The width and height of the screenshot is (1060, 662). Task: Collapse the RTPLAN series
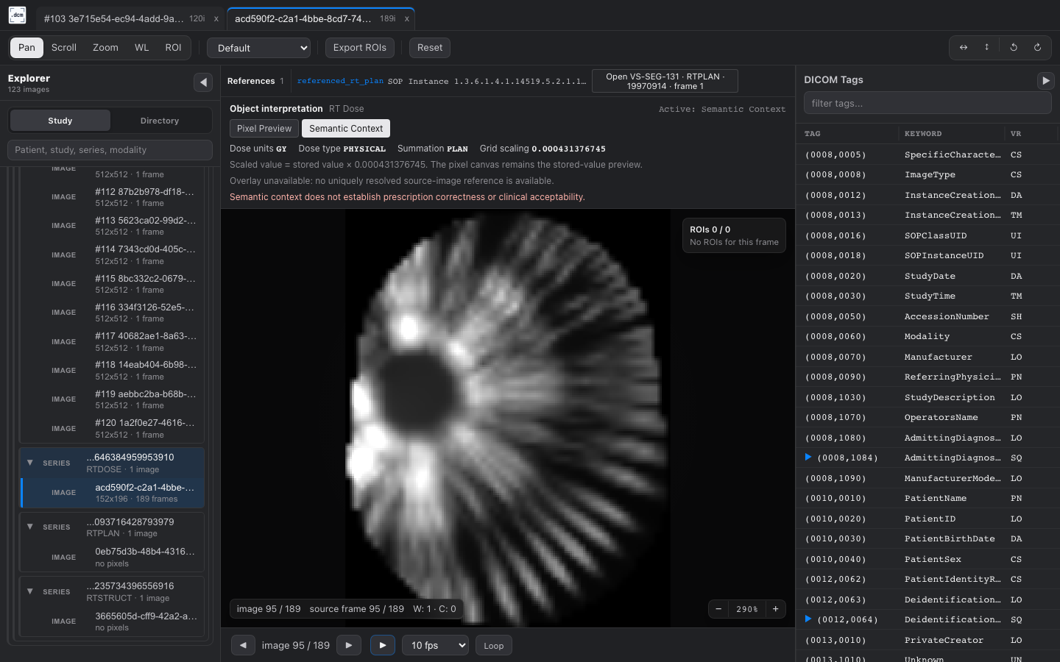pos(30,527)
